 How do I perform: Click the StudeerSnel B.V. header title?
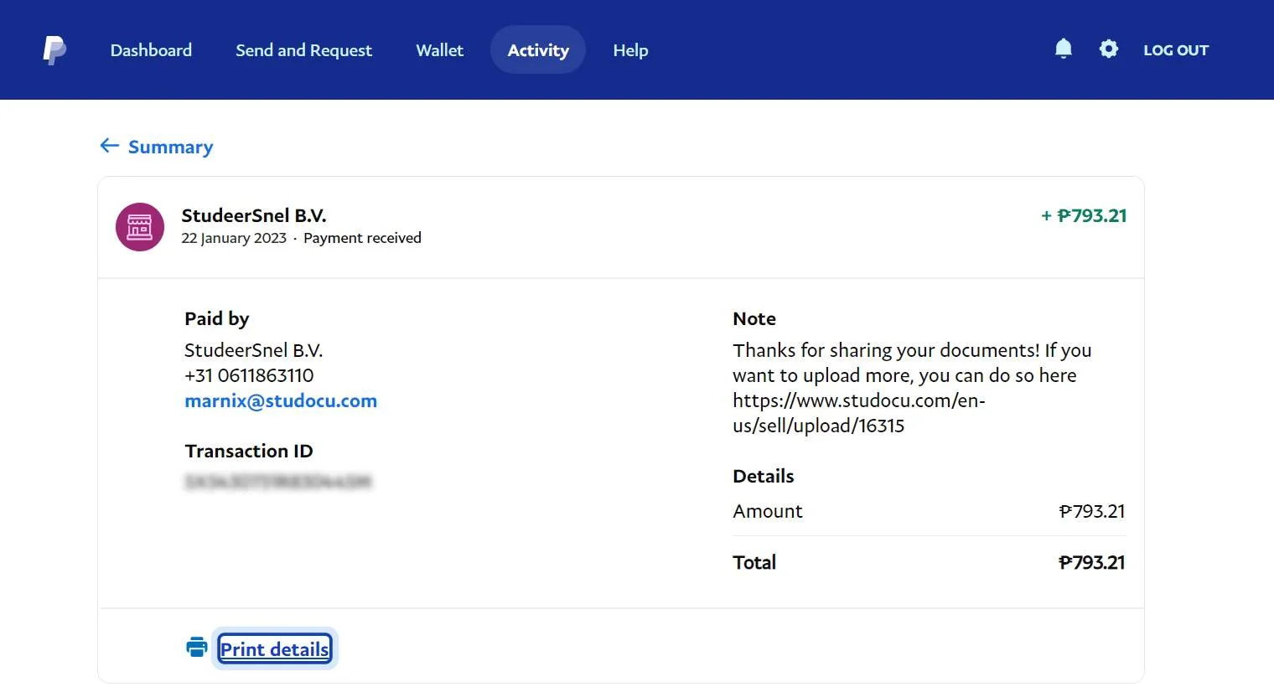(x=254, y=215)
